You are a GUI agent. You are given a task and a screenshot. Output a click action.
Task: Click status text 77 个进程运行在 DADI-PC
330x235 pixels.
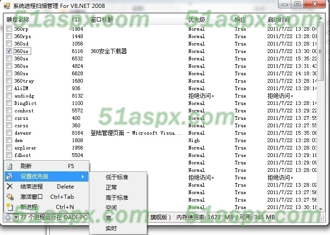pyautogui.click(x=54, y=217)
